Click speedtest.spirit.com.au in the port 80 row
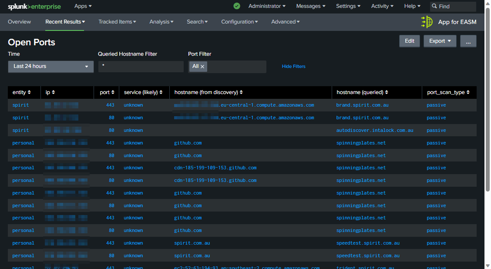The height and width of the screenshot is (269, 491). (x=368, y=256)
